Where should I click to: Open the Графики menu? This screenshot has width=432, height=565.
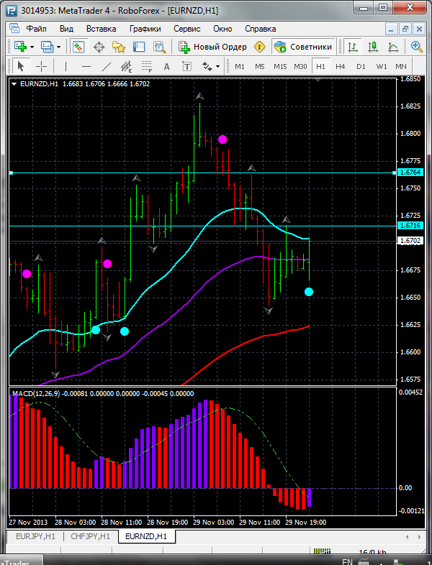pos(145,29)
